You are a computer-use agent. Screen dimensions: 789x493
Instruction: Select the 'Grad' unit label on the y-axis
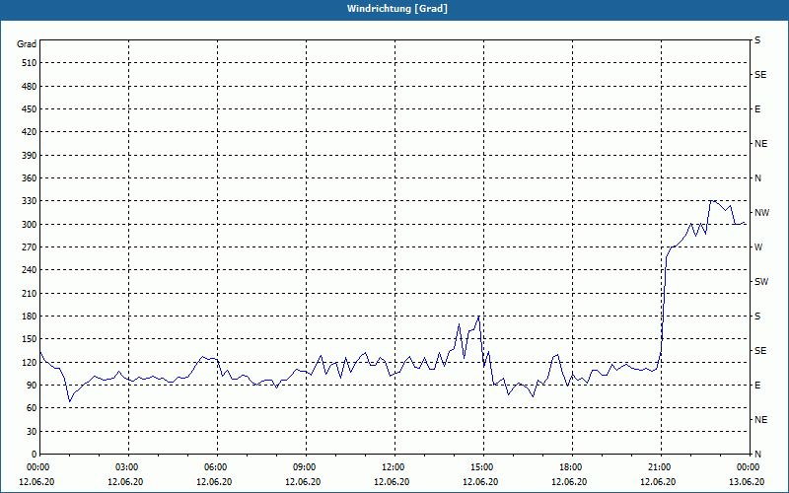click(x=27, y=44)
